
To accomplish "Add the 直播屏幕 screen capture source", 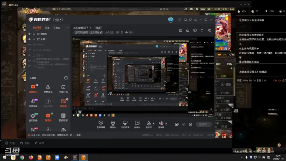I will coord(101,125).
